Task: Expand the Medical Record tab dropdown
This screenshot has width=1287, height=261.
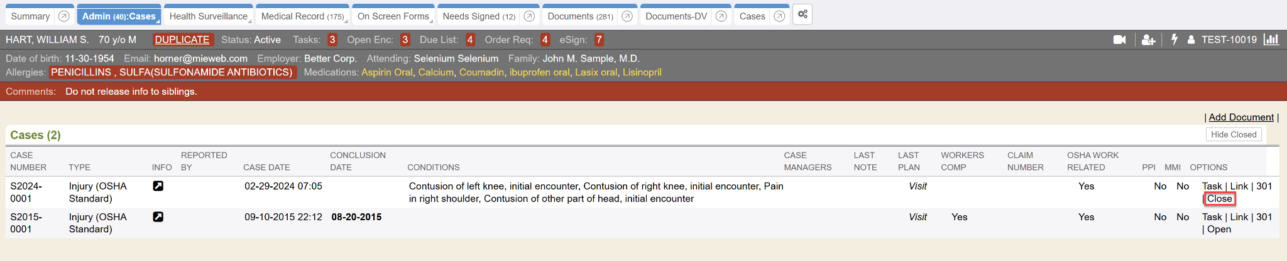Action: (x=347, y=22)
